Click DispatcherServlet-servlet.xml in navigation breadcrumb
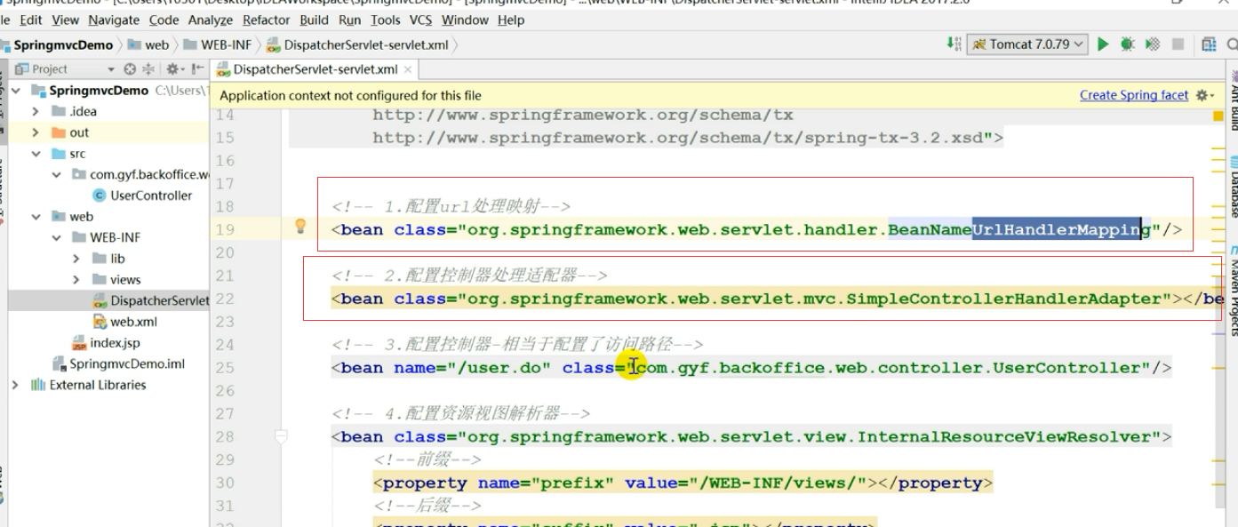The width and height of the screenshot is (1238, 527). point(366,44)
